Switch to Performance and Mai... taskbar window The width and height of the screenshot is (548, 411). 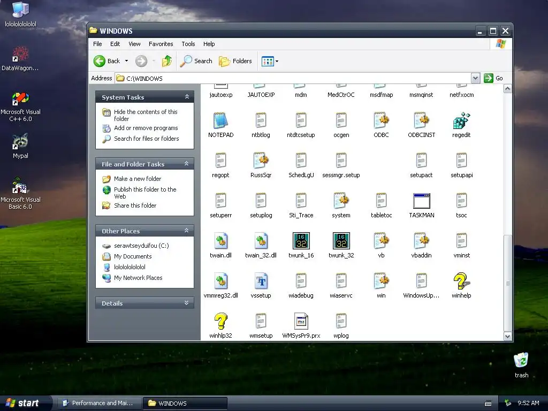(98, 403)
